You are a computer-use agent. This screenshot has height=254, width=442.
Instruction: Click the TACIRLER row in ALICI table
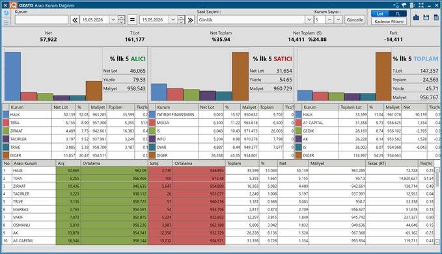pos(75,139)
